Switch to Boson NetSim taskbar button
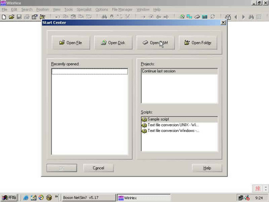Image resolution: width=269 pixels, height=202 pixels. pyautogui.click(x=88, y=198)
